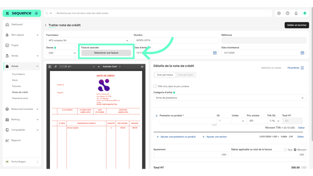The width and height of the screenshot is (313, 176).
Task: Open the Devise USD dropdown
Action: click(62, 53)
